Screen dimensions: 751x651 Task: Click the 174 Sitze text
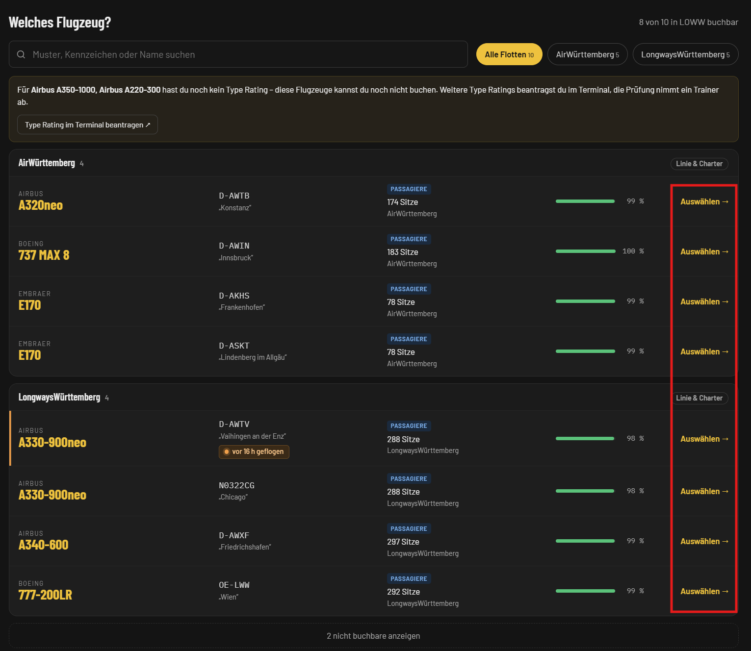coord(402,202)
